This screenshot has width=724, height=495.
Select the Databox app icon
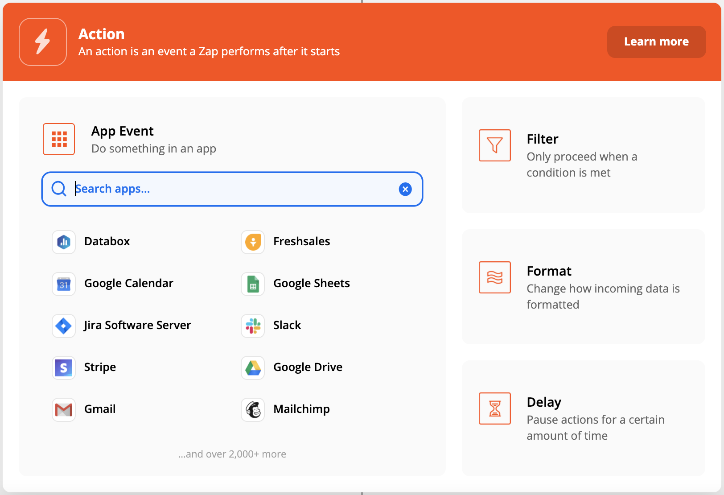(x=64, y=242)
